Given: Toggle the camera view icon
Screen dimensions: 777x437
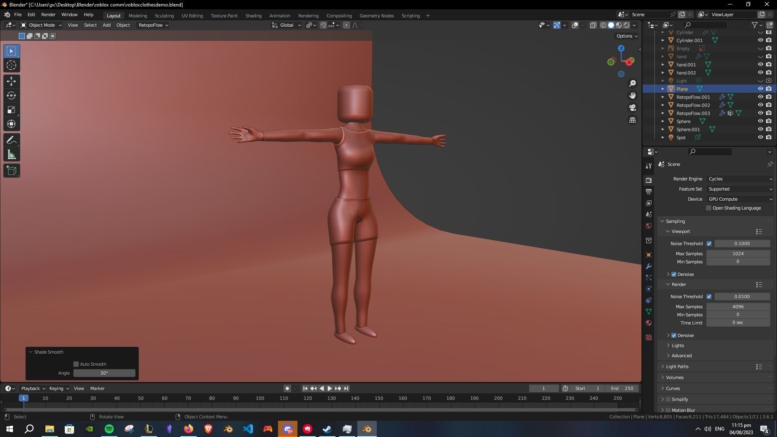Looking at the screenshot, I should pyautogui.click(x=633, y=108).
